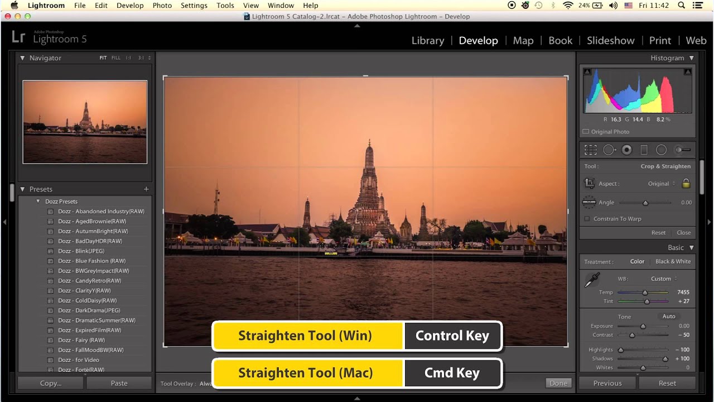Click Close in Crop & Straighten panel
714x402 pixels.
(x=684, y=233)
